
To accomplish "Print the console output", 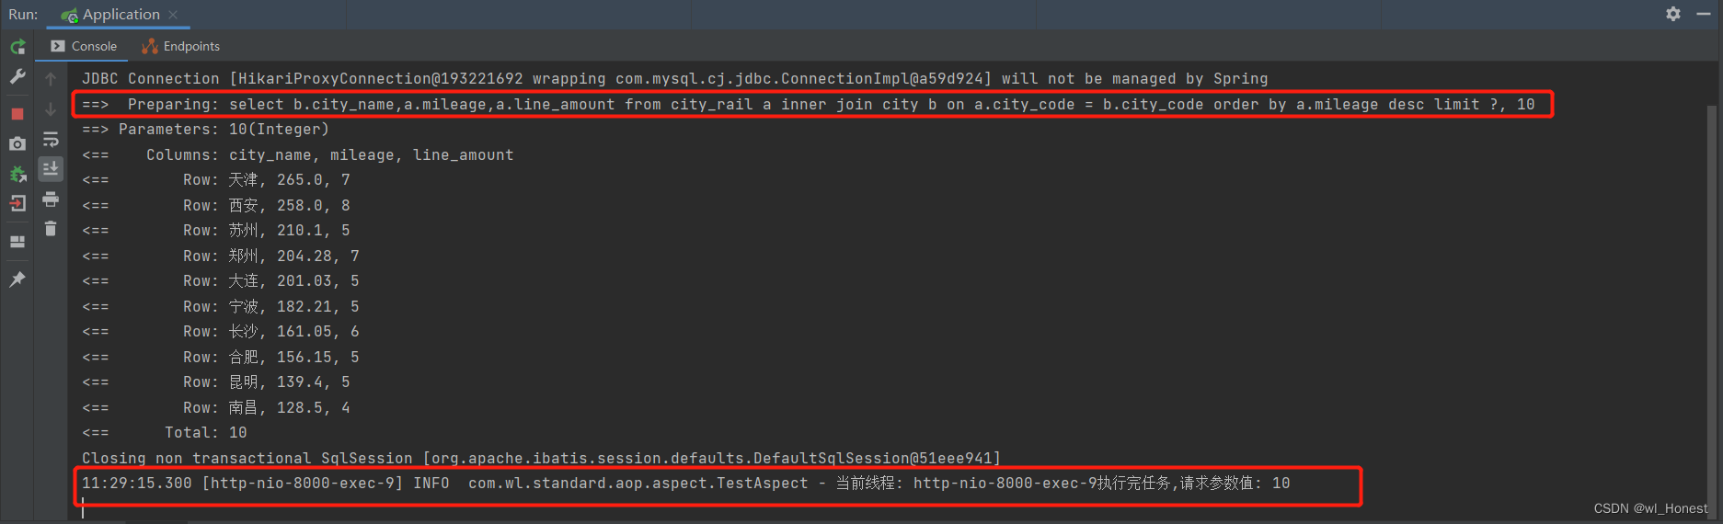I will [51, 199].
